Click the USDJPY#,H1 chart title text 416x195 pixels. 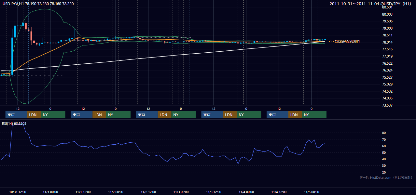click(38, 4)
